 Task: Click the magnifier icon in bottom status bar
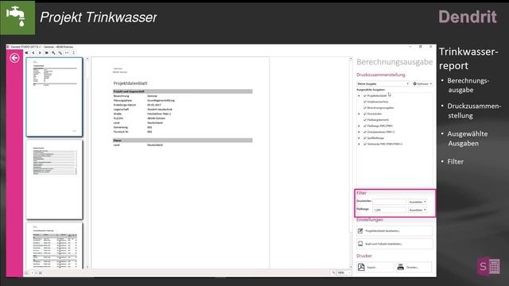[333, 272]
